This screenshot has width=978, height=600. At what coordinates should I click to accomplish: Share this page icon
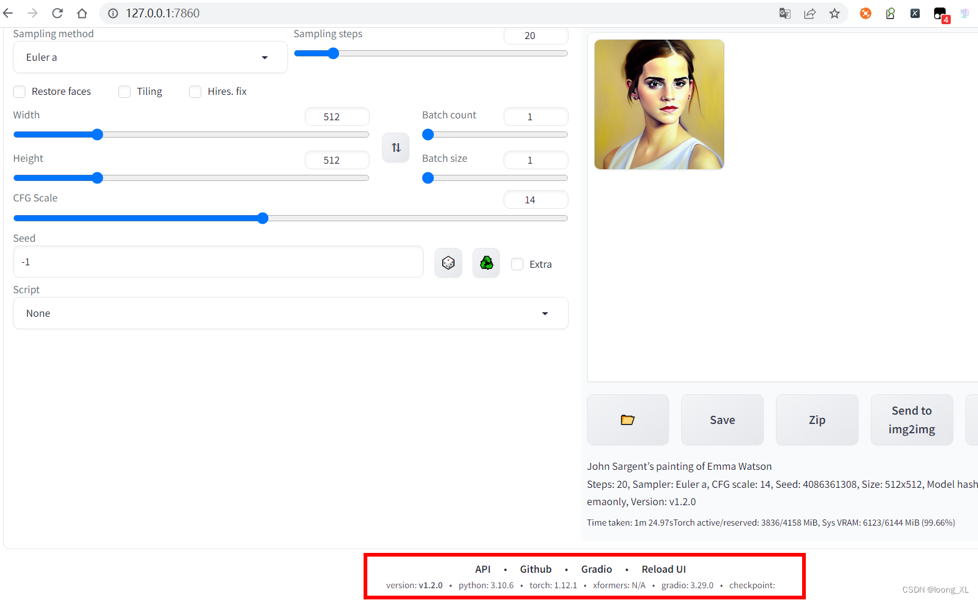[x=810, y=13]
